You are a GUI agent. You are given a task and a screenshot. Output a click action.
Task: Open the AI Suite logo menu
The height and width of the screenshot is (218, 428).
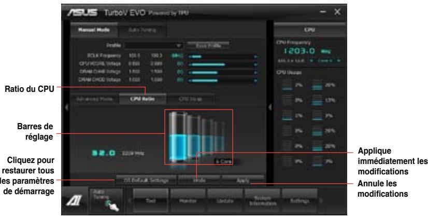(74, 200)
